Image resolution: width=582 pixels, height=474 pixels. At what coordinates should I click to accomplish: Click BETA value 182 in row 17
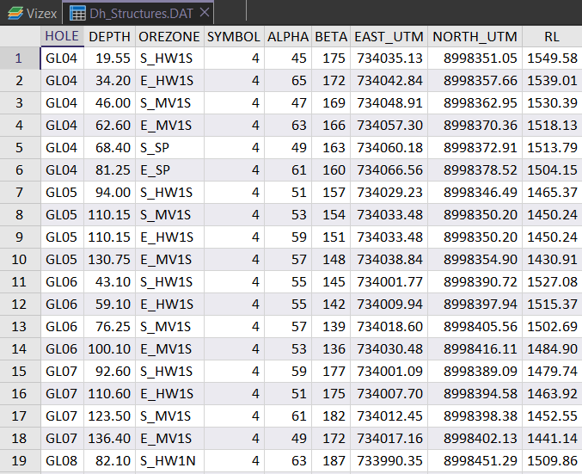tap(331, 416)
